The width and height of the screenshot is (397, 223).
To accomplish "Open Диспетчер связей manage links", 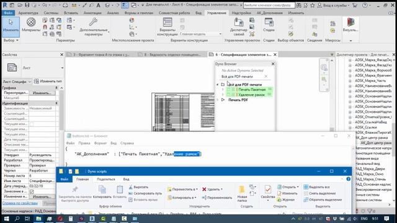I will (238, 27).
